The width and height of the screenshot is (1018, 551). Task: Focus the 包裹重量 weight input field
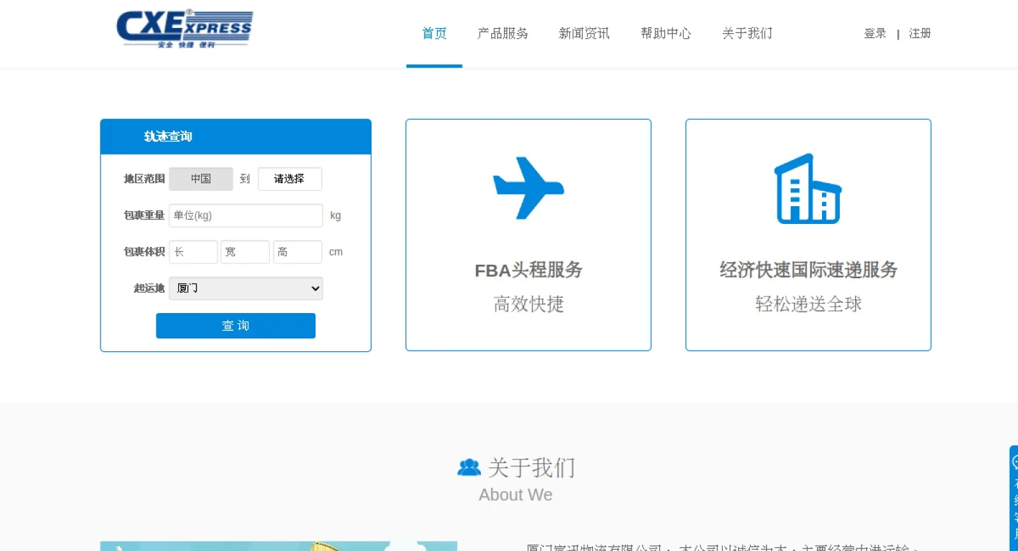pyautogui.click(x=246, y=216)
